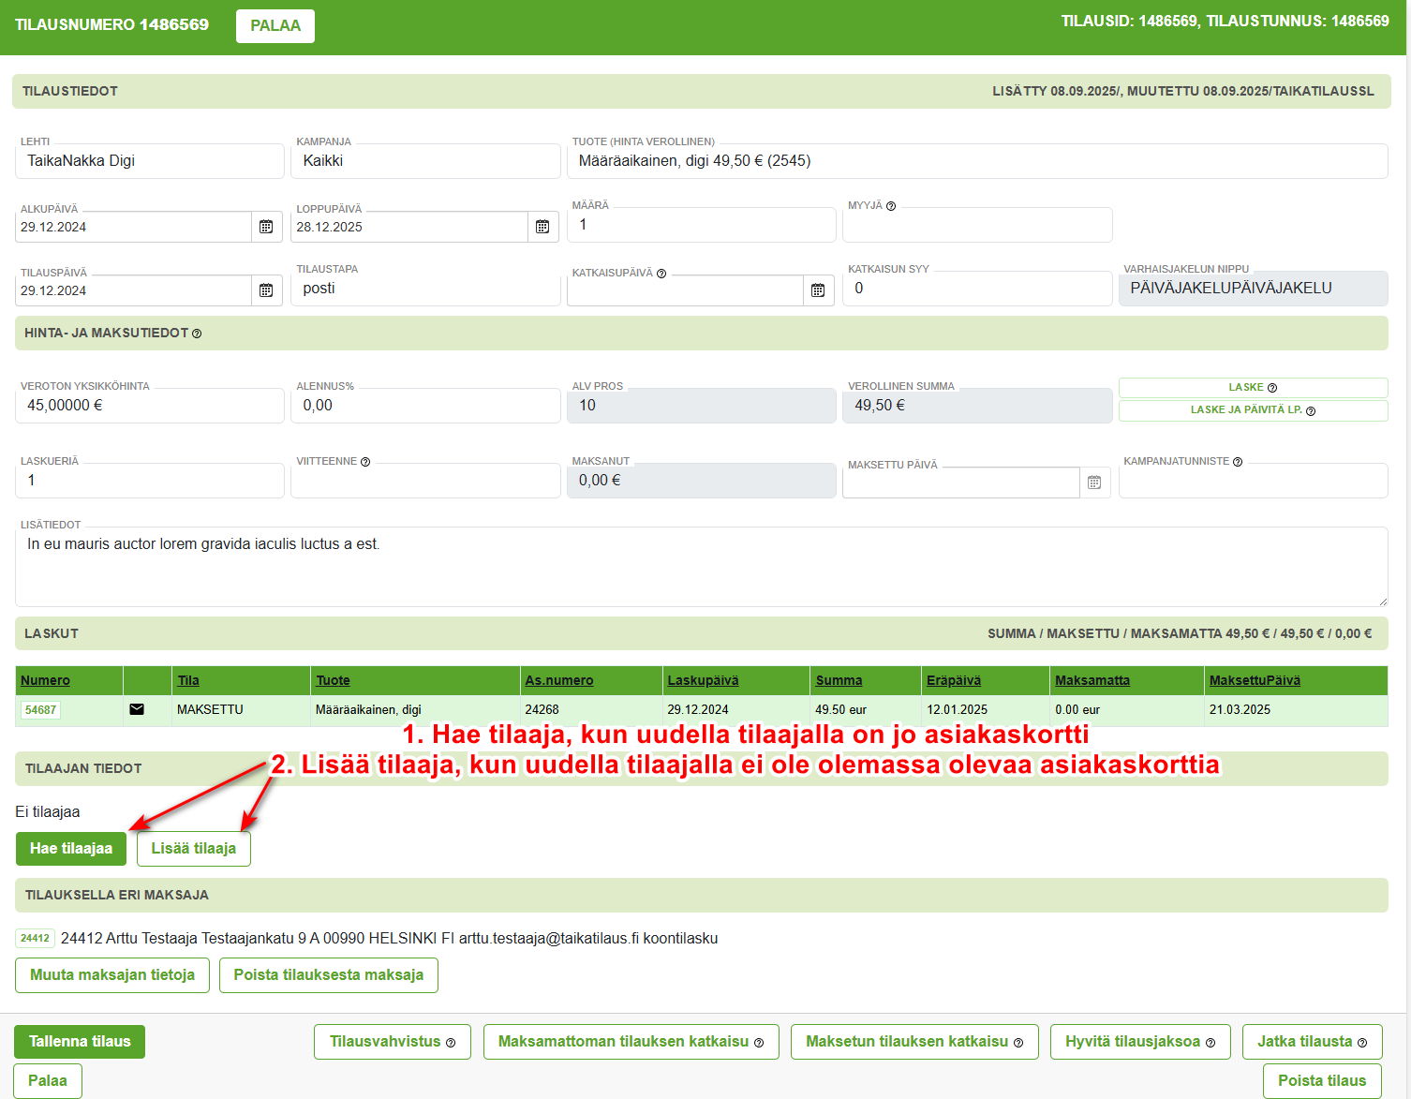Screen dimensions: 1411x1099
Task: Click the Kampanjatunniste help icon
Action: [1238, 462]
